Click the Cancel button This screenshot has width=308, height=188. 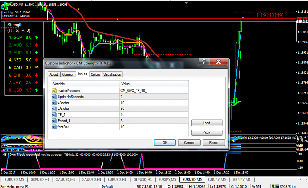[189, 143]
